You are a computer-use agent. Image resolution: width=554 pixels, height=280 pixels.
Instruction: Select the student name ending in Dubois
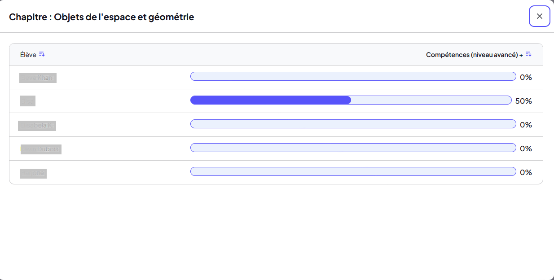(x=41, y=149)
